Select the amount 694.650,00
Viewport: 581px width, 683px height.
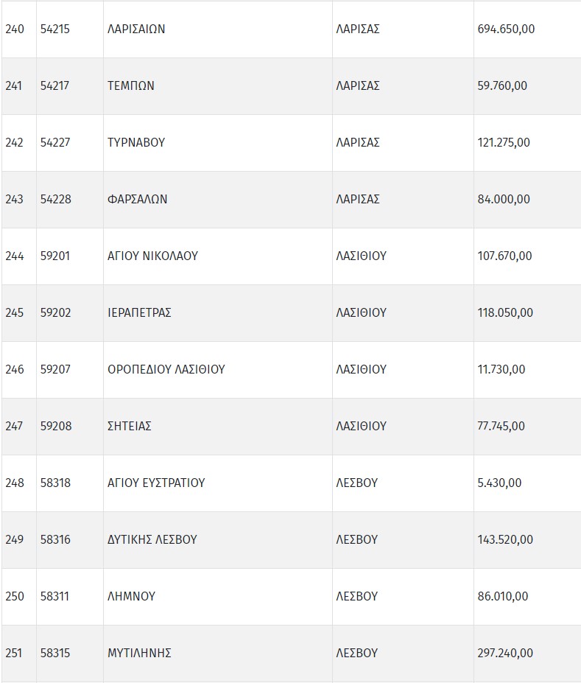click(x=506, y=29)
